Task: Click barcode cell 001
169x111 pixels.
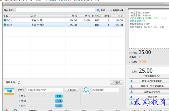Action: pyautogui.click(x=10, y=20)
